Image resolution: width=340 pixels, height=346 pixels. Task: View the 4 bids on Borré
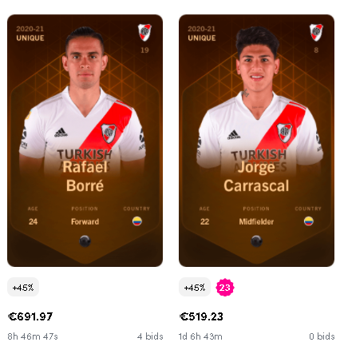(x=150, y=336)
